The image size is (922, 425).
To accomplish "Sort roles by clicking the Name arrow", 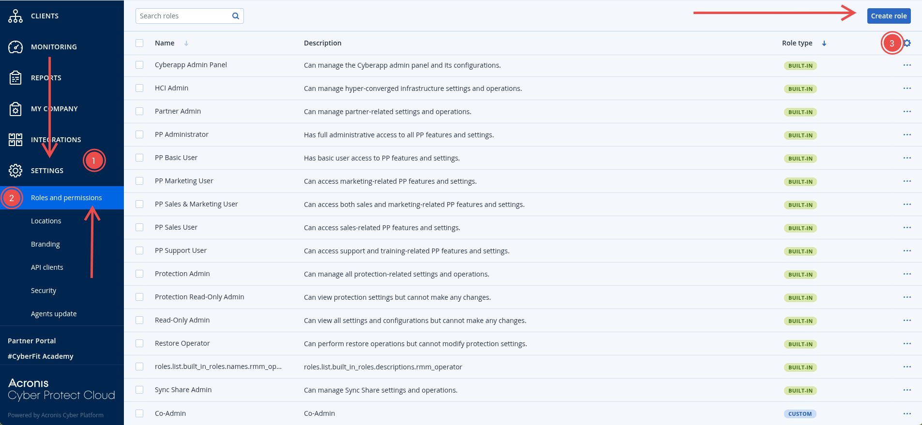I will click(x=186, y=43).
